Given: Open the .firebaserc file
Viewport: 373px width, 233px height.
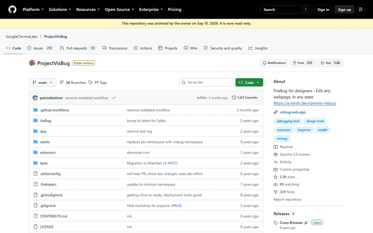Looking at the screenshot, I should tap(48, 184).
